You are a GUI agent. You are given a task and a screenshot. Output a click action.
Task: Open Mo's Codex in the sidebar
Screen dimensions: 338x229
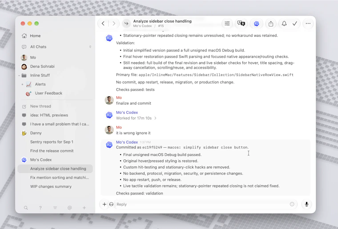pyautogui.click(x=56, y=160)
